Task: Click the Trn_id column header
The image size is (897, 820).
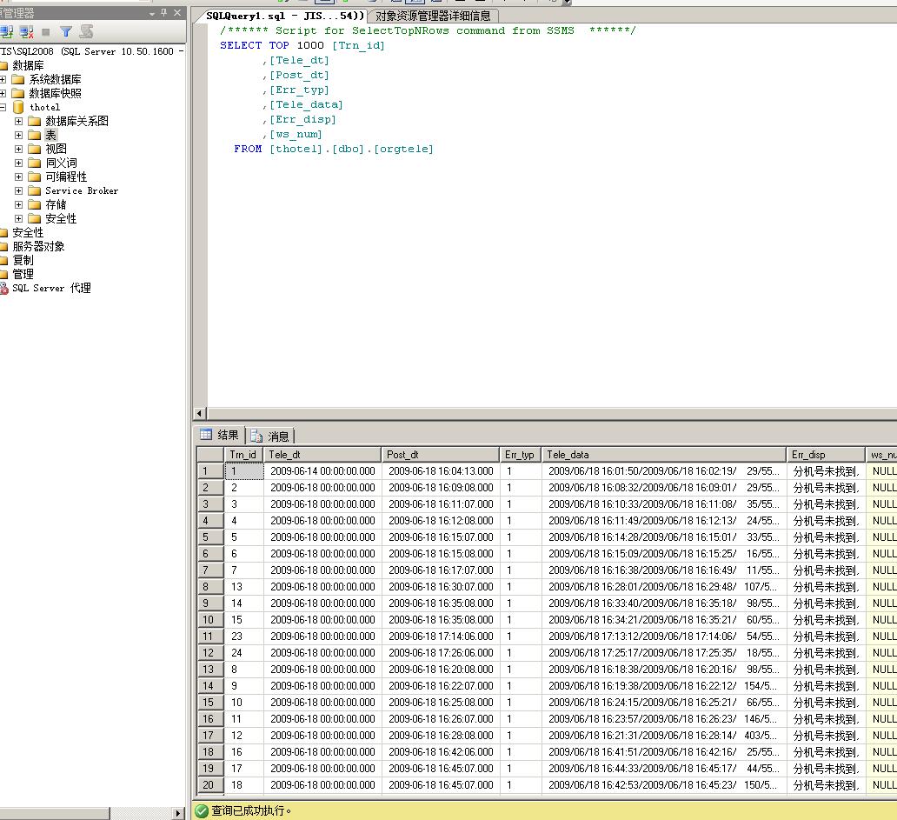Action: click(243, 454)
